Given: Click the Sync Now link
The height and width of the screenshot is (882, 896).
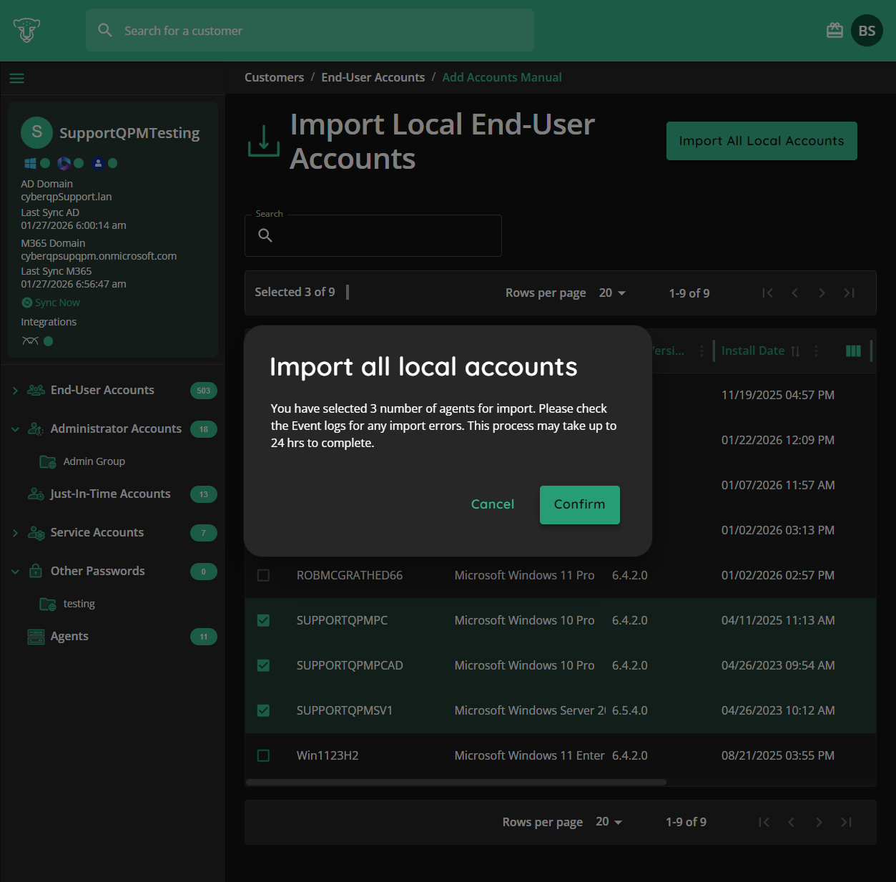Looking at the screenshot, I should (57, 303).
